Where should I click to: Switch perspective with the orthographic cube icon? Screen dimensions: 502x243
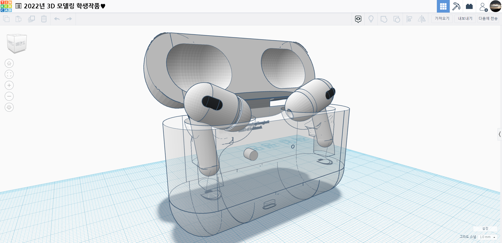(9, 107)
